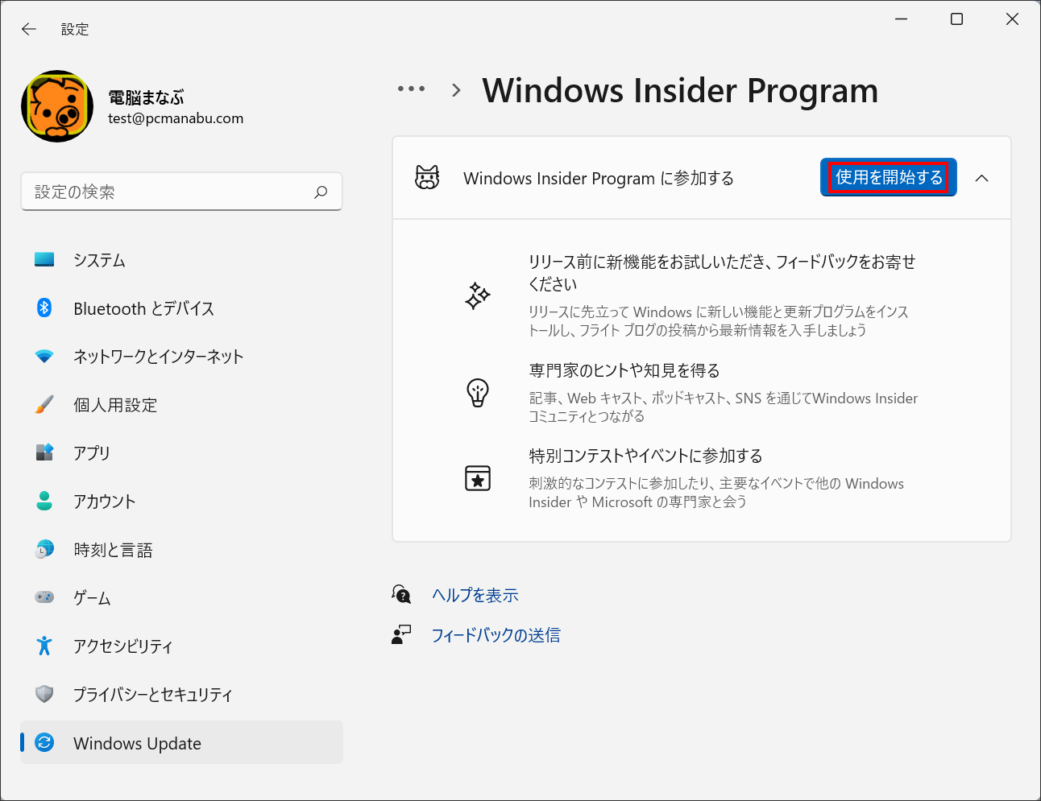Minimize the settings window
This screenshot has height=801, width=1041.
[x=901, y=19]
